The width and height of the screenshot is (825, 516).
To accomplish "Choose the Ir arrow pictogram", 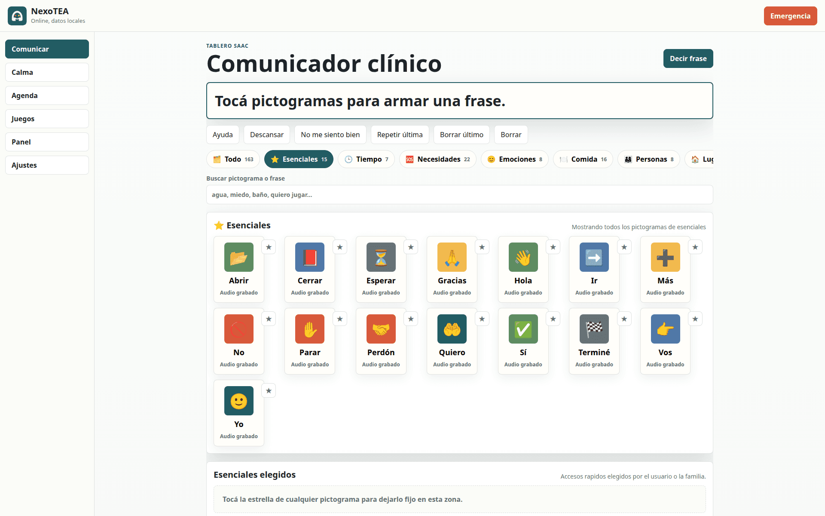I will [x=594, y=269].
